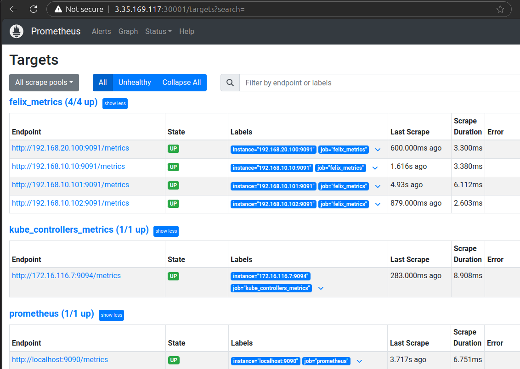Image resolution: width=520 pixels, height=369 pixels.
Task: Click UP state badge for 172.16.116.7 row
Action: pyautogui.click(x=174, y=276)
